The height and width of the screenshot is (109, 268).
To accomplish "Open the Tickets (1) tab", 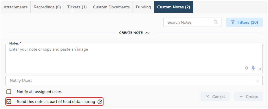I will (77, 7).
